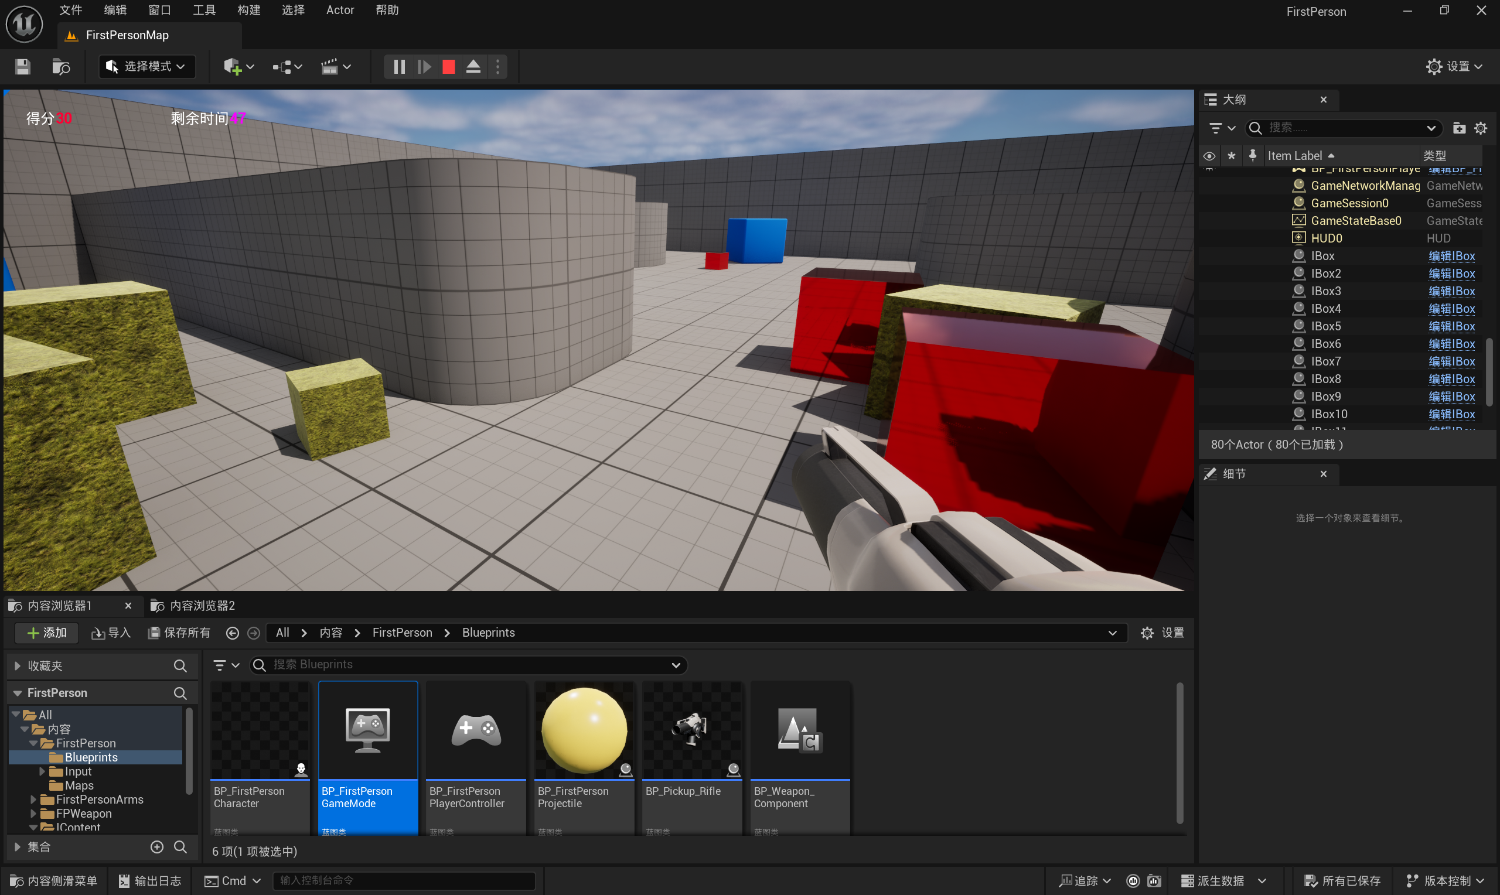Pause the running simulation

[x=398, y=66]
